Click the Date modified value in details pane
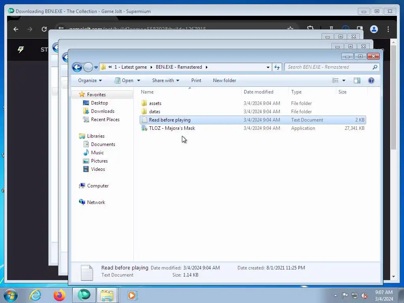 (202, 268)
